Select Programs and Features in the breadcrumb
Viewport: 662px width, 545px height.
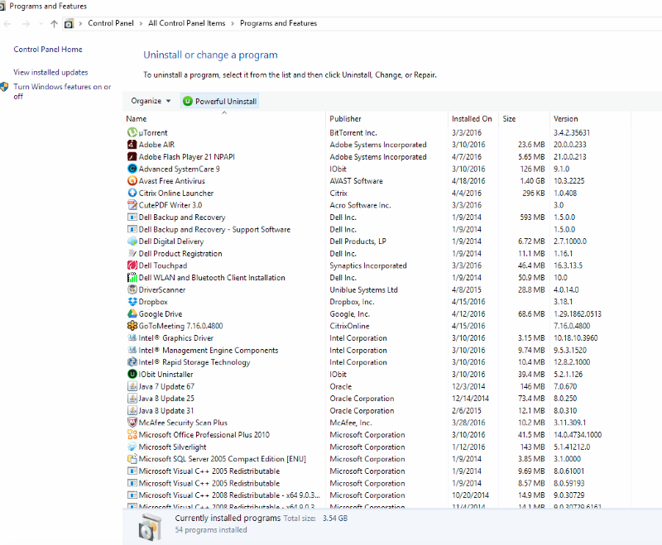[x=278, y=23]
